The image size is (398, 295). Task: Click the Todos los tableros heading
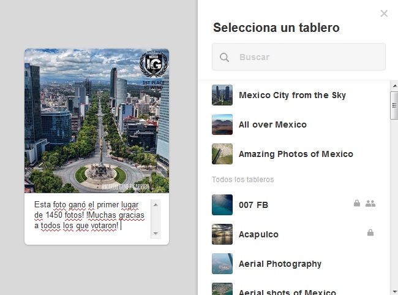243,180
